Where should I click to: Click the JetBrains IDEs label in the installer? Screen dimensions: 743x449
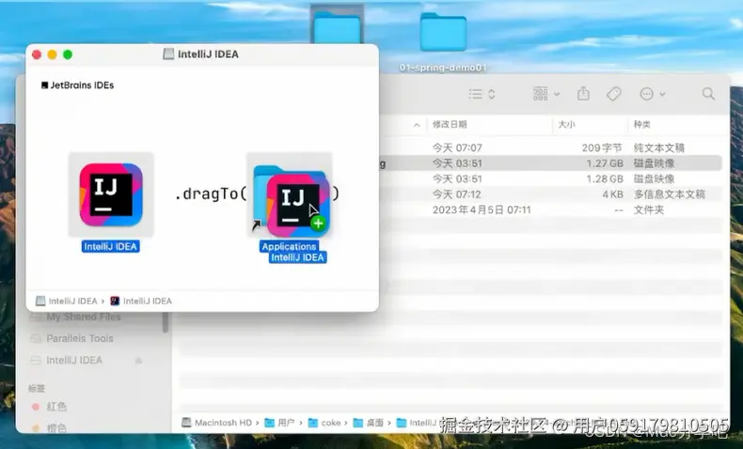tap(78, 85)
